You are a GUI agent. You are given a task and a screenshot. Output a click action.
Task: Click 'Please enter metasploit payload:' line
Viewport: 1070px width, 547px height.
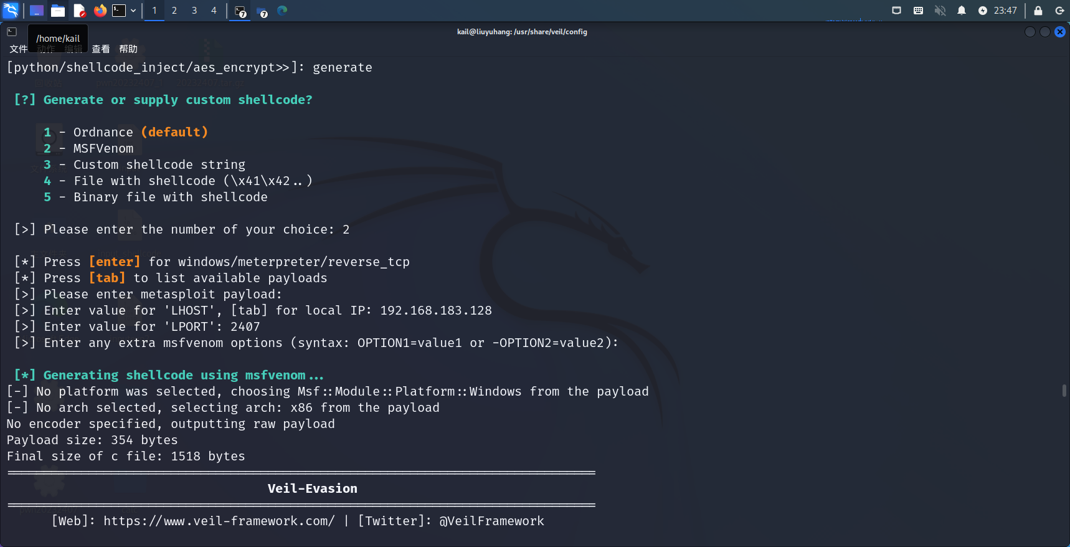pos(148,294)
